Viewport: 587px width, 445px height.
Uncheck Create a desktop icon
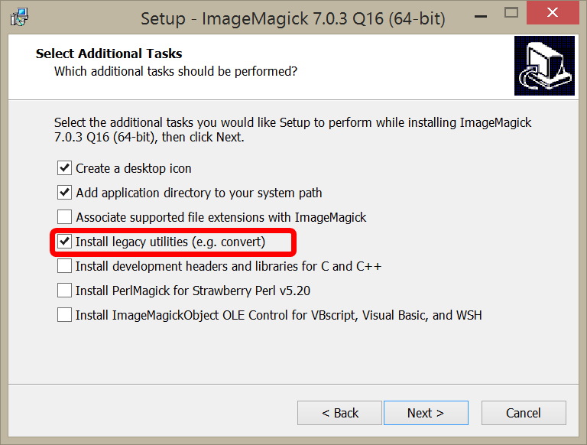tap(64, 168)
